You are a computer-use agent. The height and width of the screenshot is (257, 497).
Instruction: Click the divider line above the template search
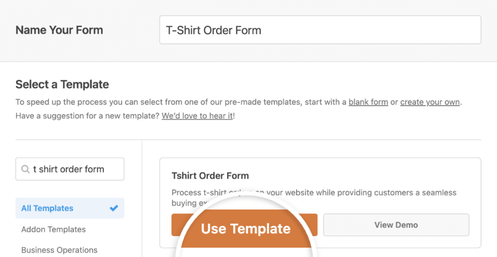[78, 140]
